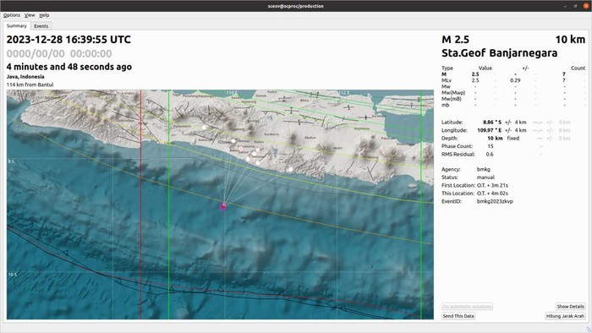Click the 'M 2.5' magnitude heading
The height and width of the screenshot is (333, 592).
(455, 40)
